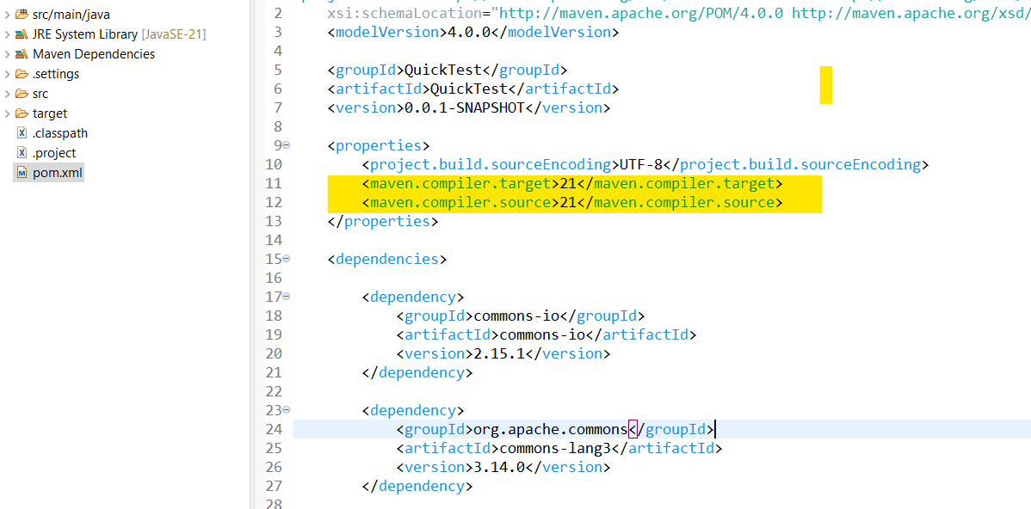The width and height of the screenshot is (1031, 509).
Task: Click the closing dependency tag on line 27
Action: coord(417,488)
